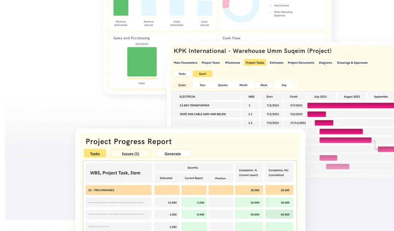Click the WBS 1.1 Gantt bar

[x=317, y=114]
